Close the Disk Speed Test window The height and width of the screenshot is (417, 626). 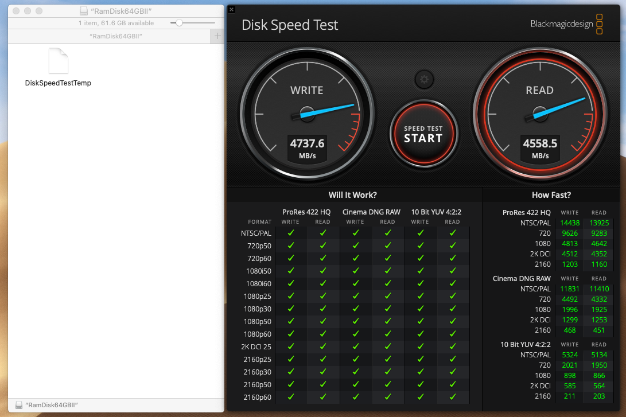pos(232,10)
